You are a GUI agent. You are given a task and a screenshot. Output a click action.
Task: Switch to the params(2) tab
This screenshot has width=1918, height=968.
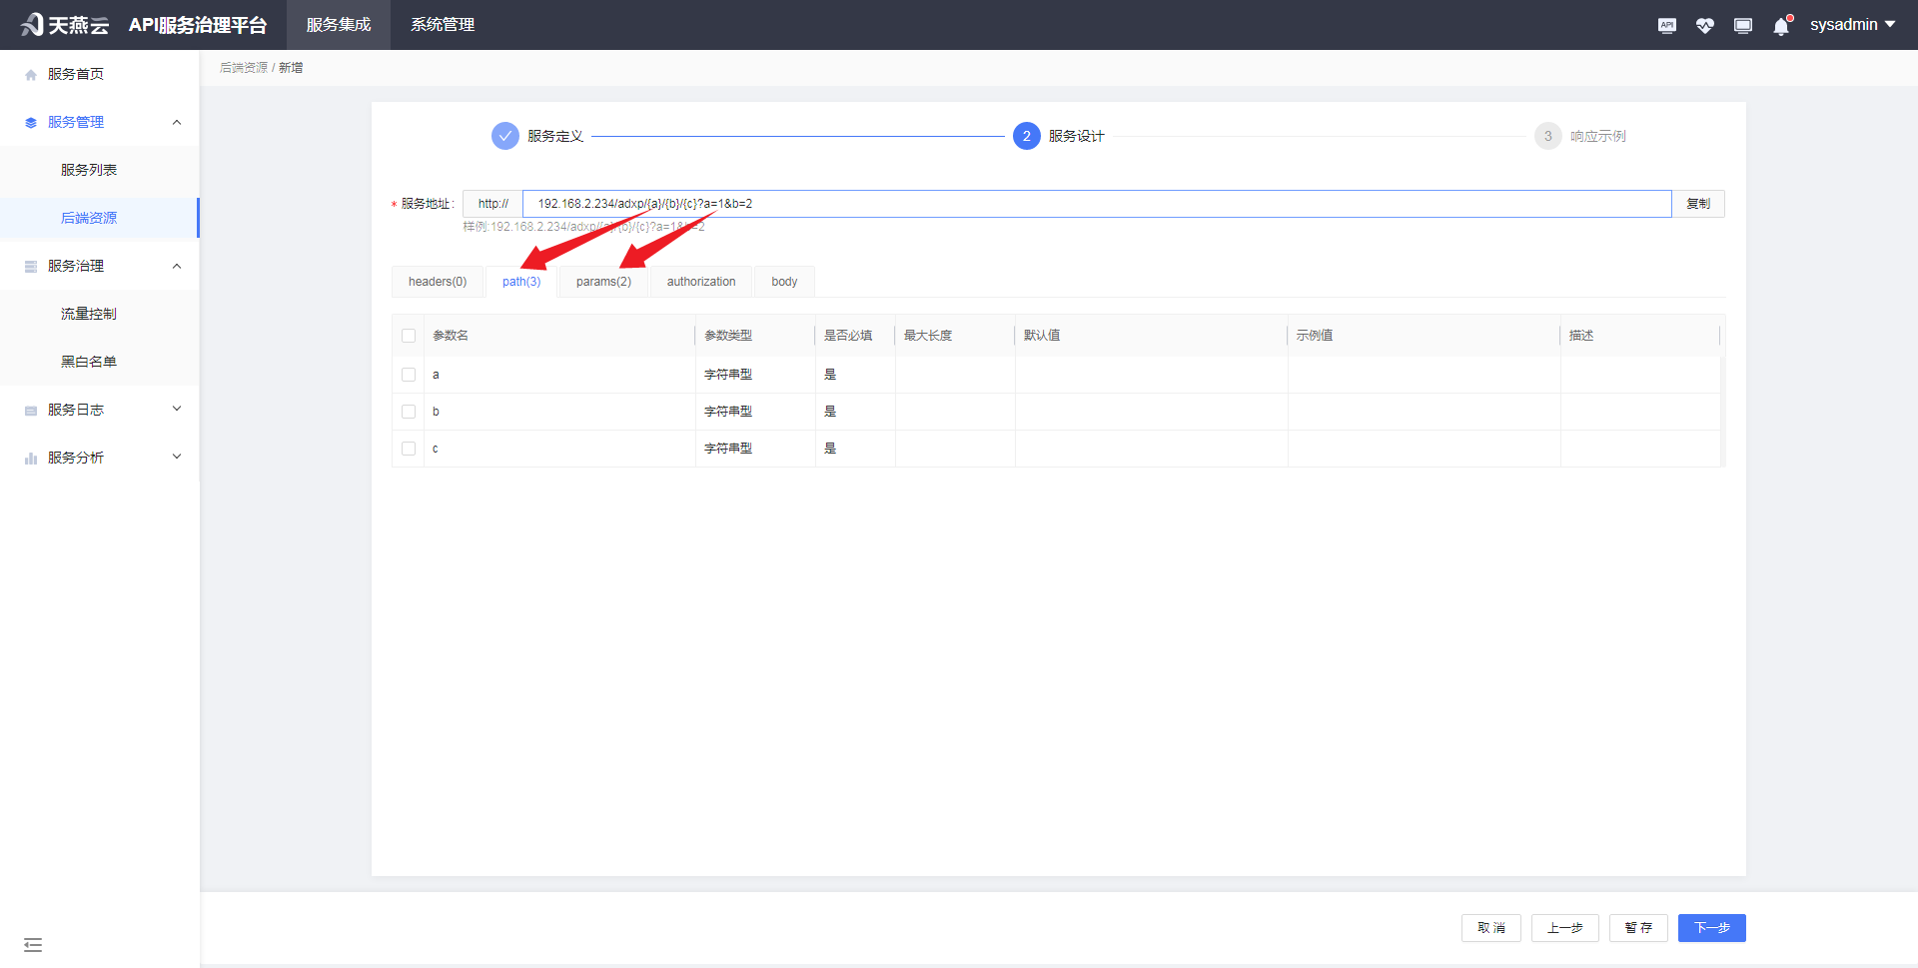click(x=602, y=281)
